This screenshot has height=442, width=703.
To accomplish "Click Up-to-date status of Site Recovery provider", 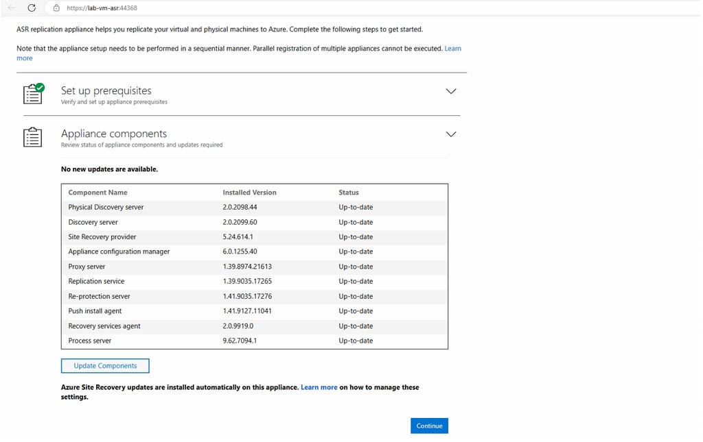I will (x=356, y=236).
